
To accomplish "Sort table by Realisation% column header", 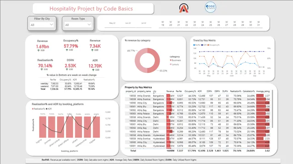I will [236, 91].
